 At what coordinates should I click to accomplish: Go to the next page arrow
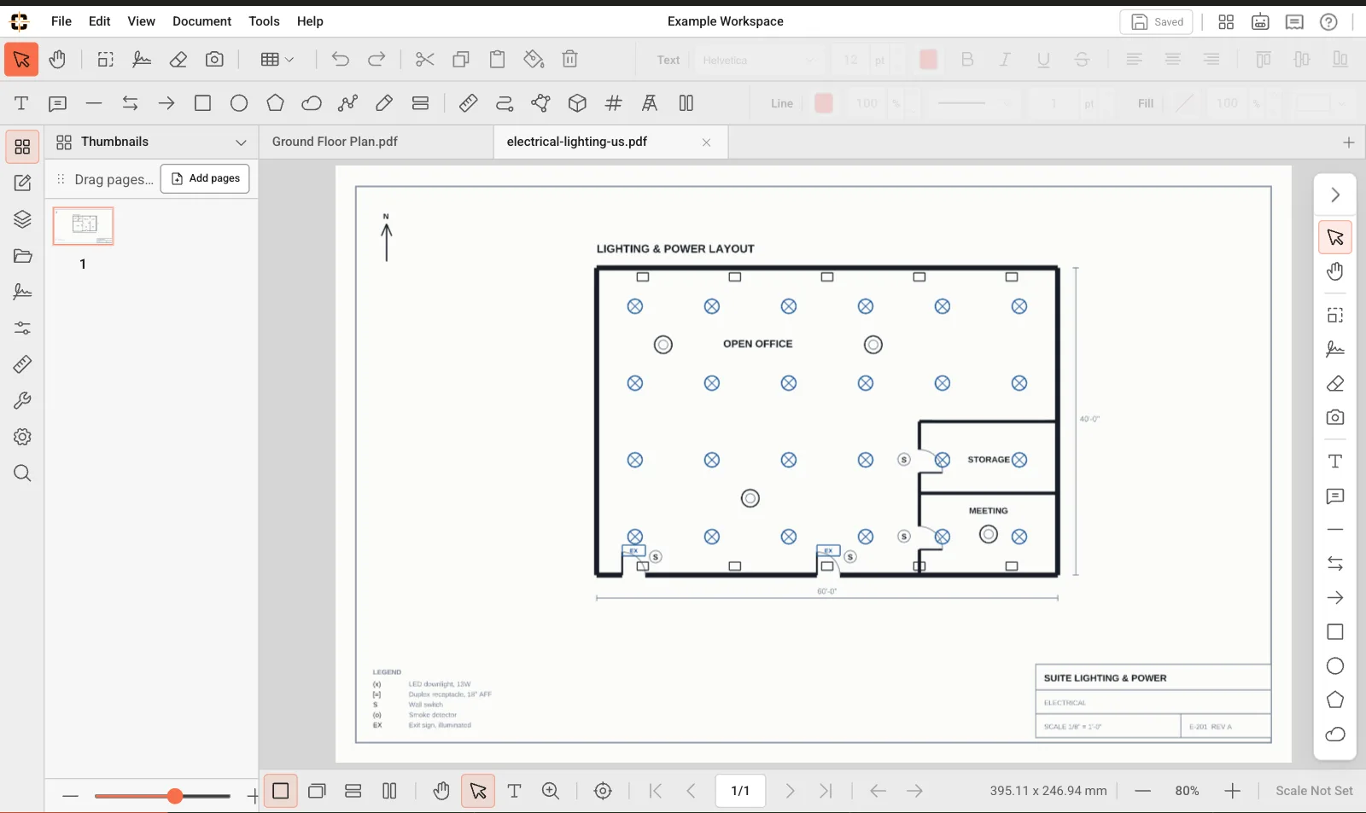(790, 791)
